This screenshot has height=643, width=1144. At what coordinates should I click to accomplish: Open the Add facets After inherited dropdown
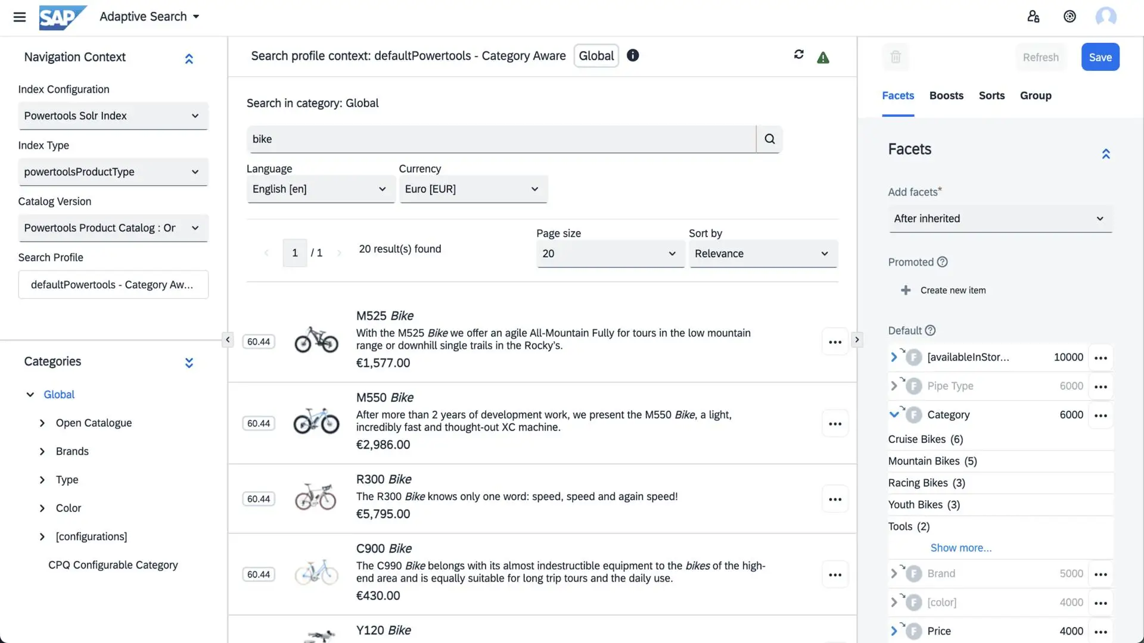(1000, 219)
